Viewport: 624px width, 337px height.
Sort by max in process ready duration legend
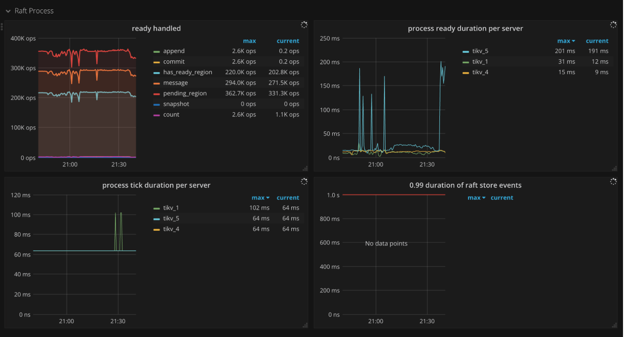[566, 41]
